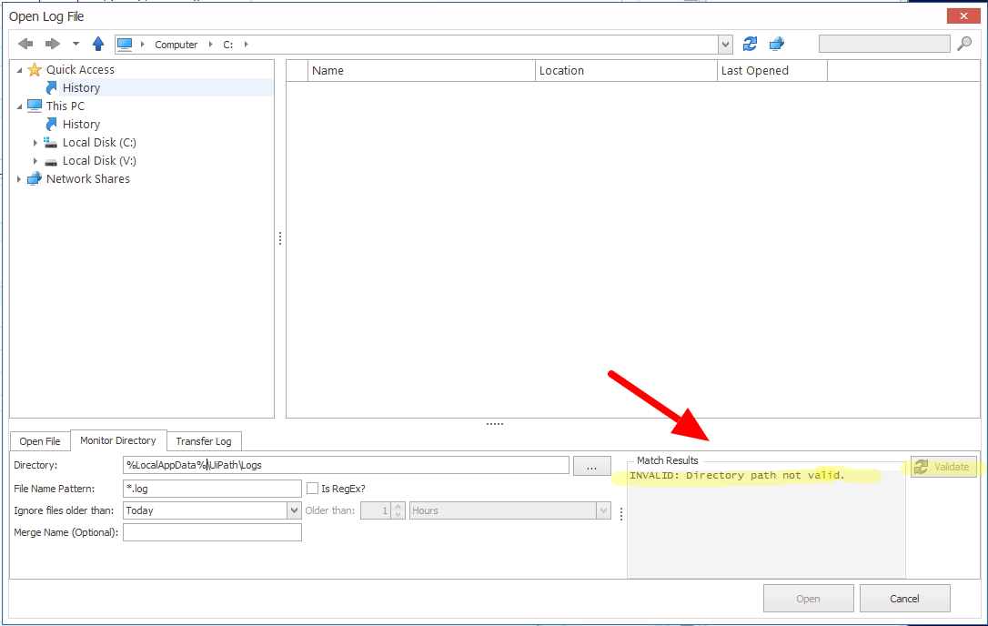
Task: Switch to the Transfer Log tab
Action: (x=204, y=441)
